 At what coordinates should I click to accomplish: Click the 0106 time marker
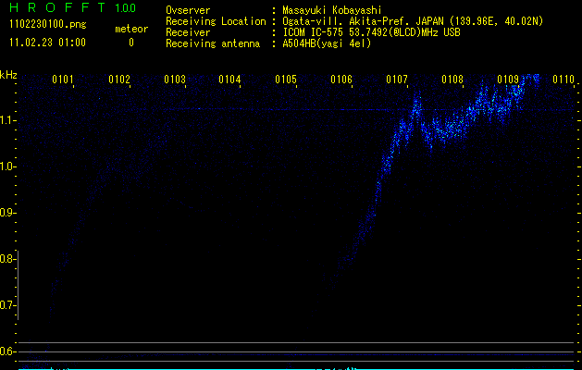[x=341, y=80]
